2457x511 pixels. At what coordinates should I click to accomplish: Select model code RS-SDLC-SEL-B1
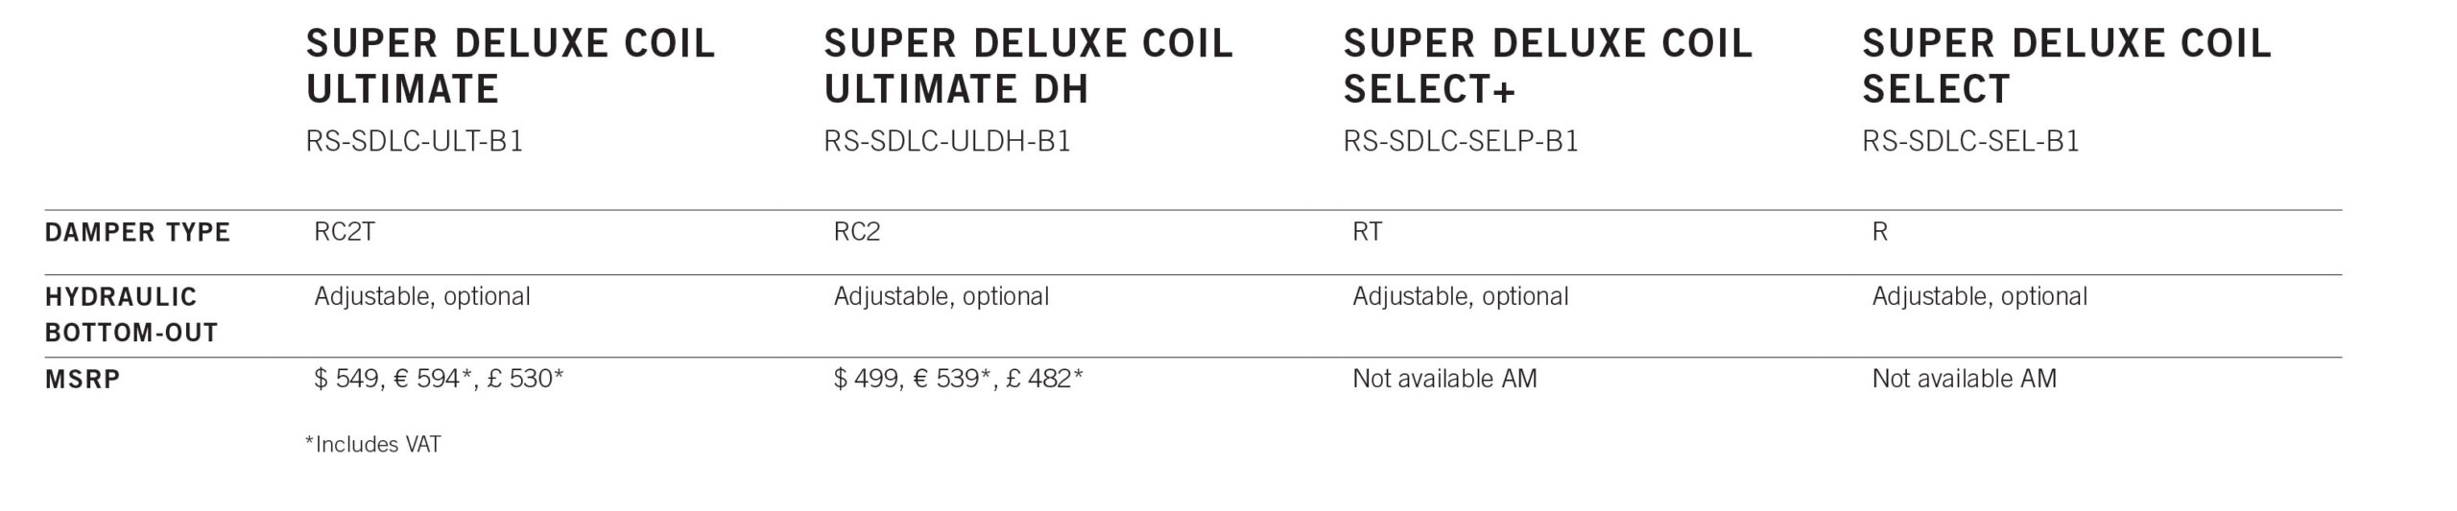click(1970, 142)
